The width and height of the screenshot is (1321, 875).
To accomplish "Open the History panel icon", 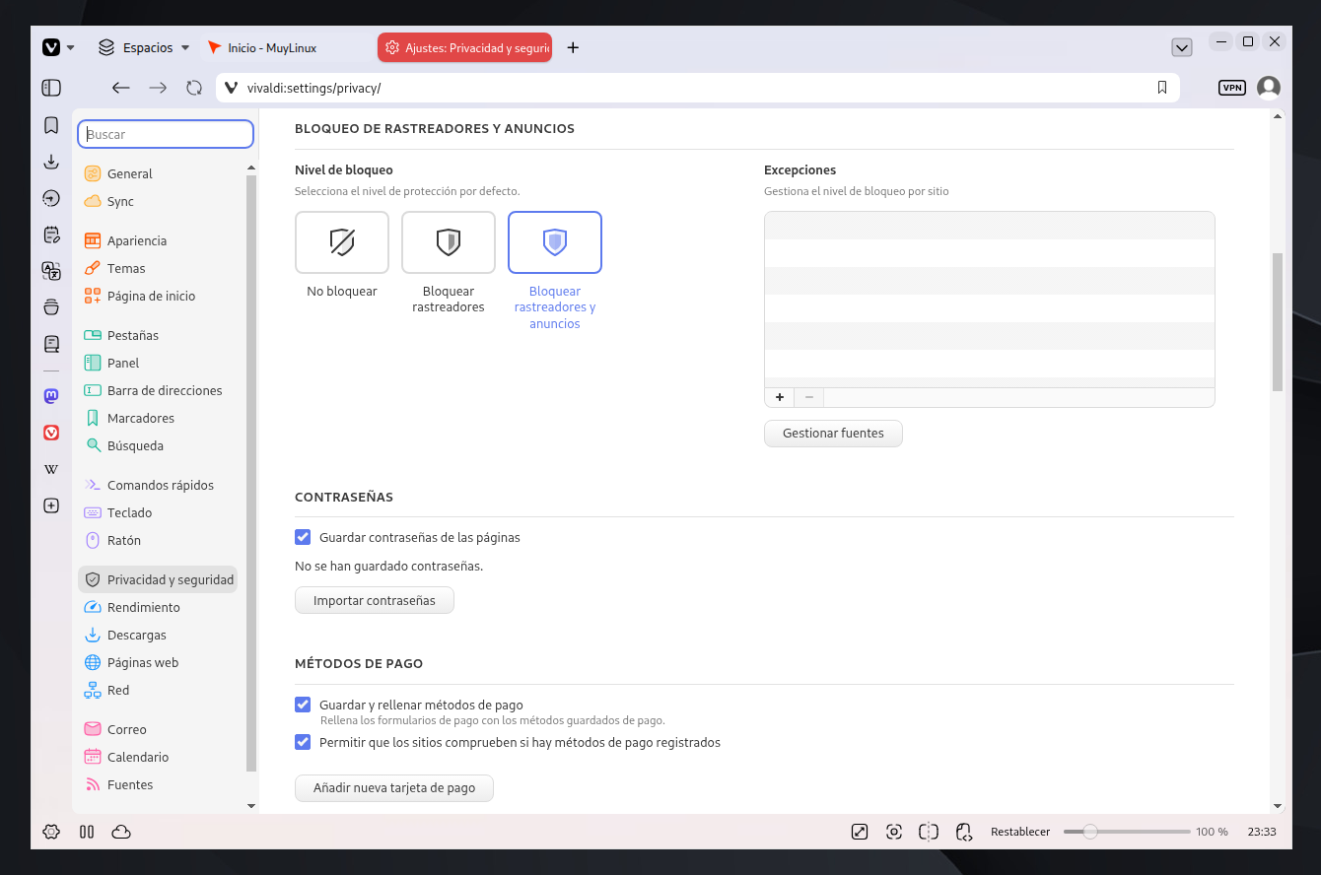I will [51, 198].
